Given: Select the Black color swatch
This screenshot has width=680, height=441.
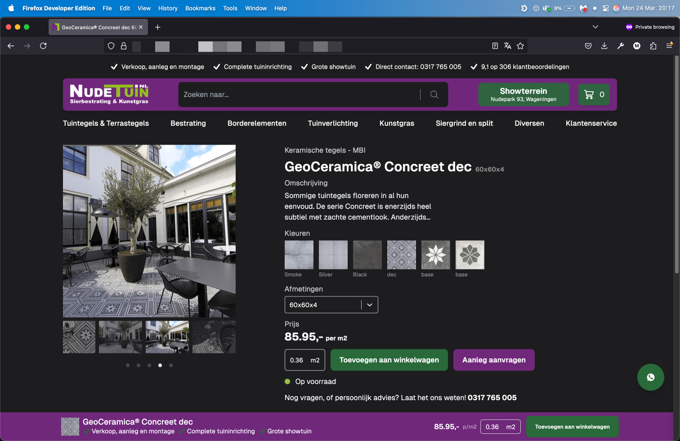Looking at the screenshot, I should click(x=367, y=255).
